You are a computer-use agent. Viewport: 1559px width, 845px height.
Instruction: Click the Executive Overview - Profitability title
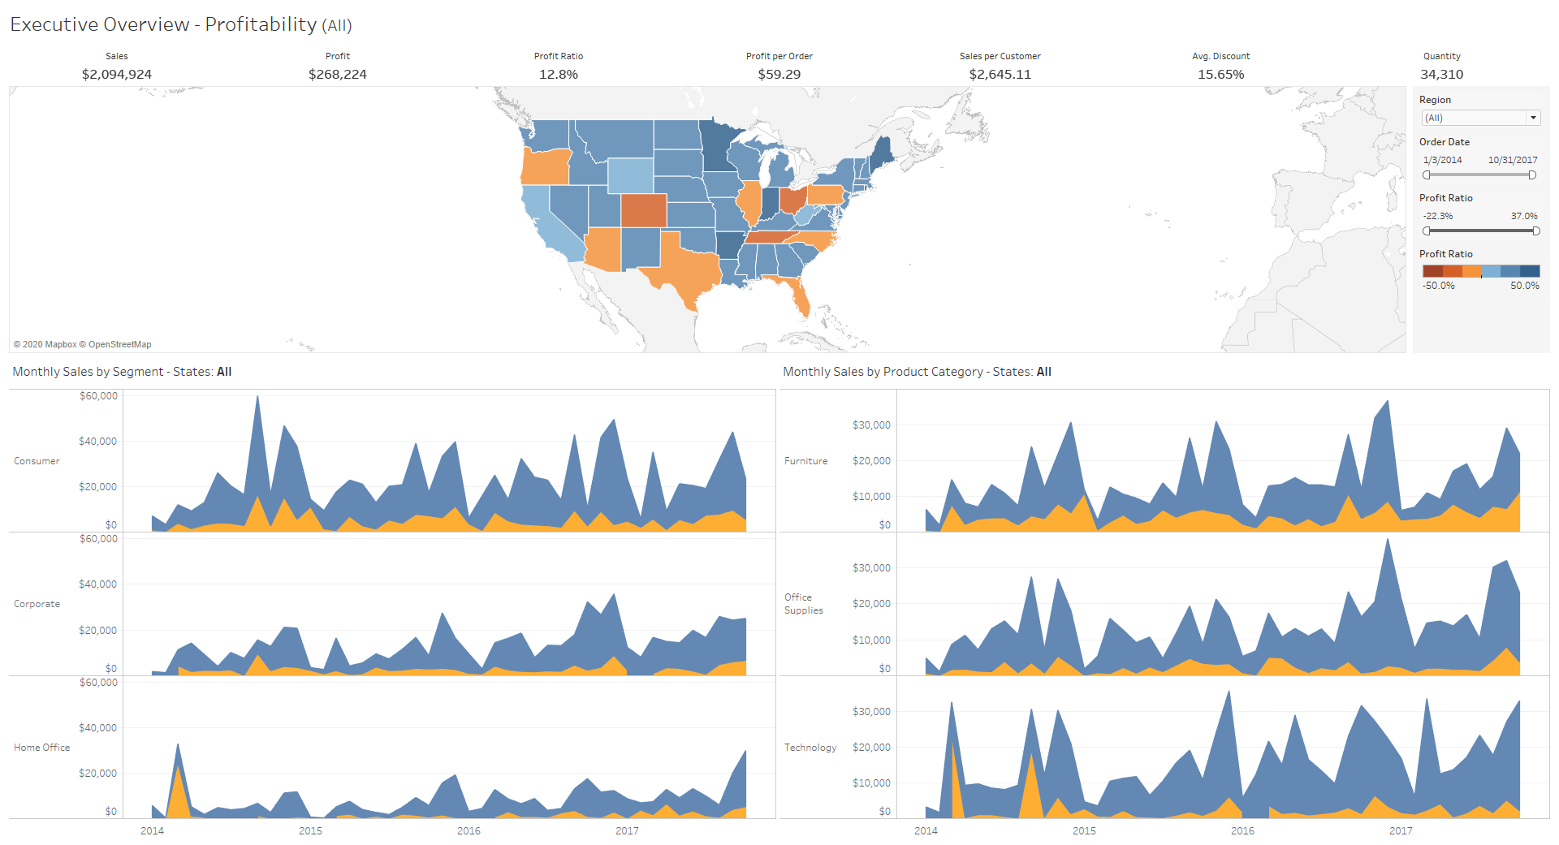click(x=181, y=24)
